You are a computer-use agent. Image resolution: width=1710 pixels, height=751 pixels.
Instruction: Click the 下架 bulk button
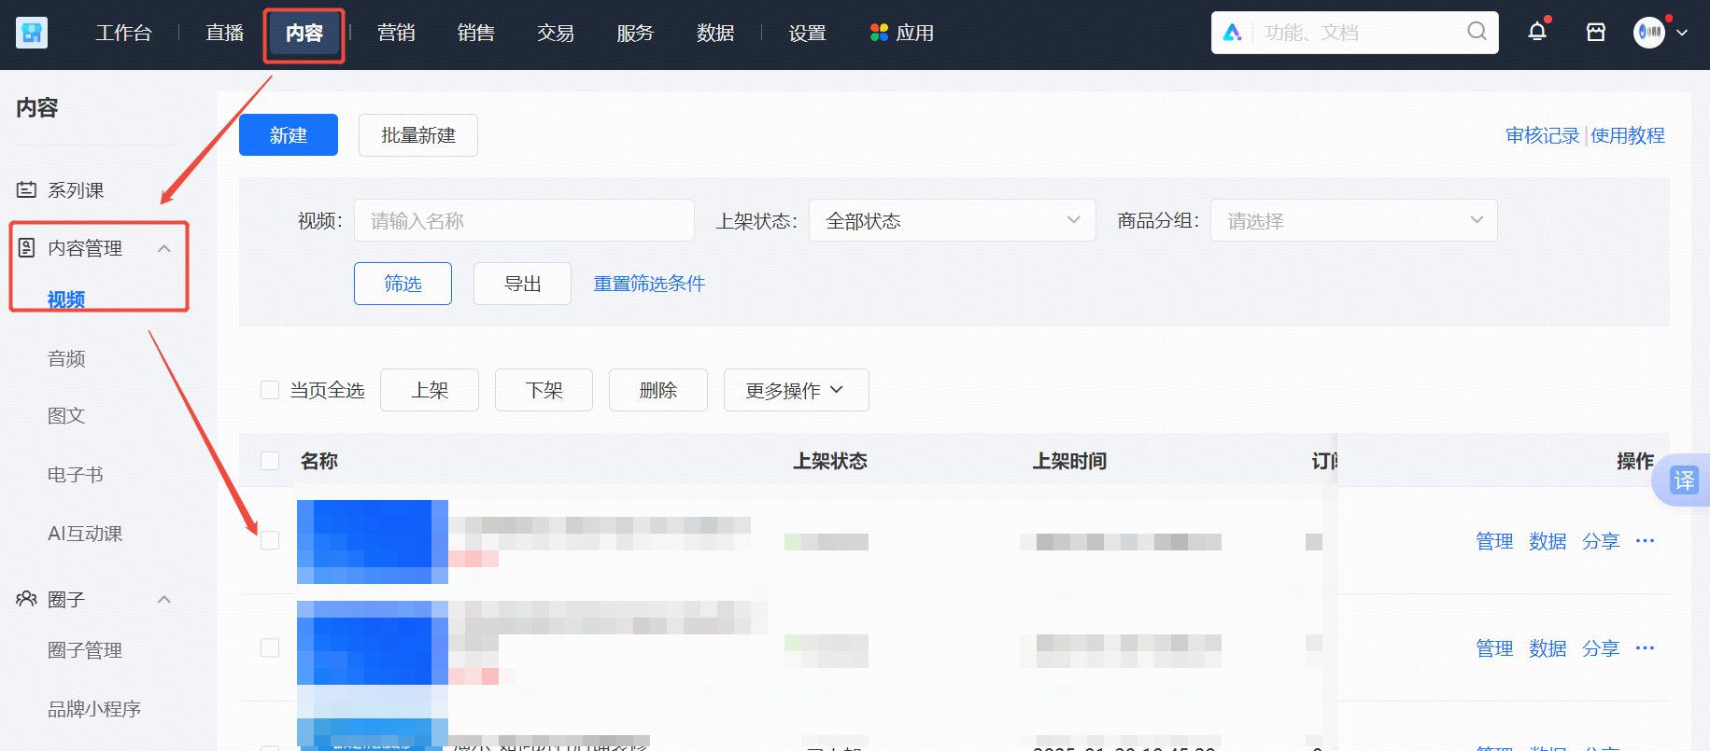544,390
